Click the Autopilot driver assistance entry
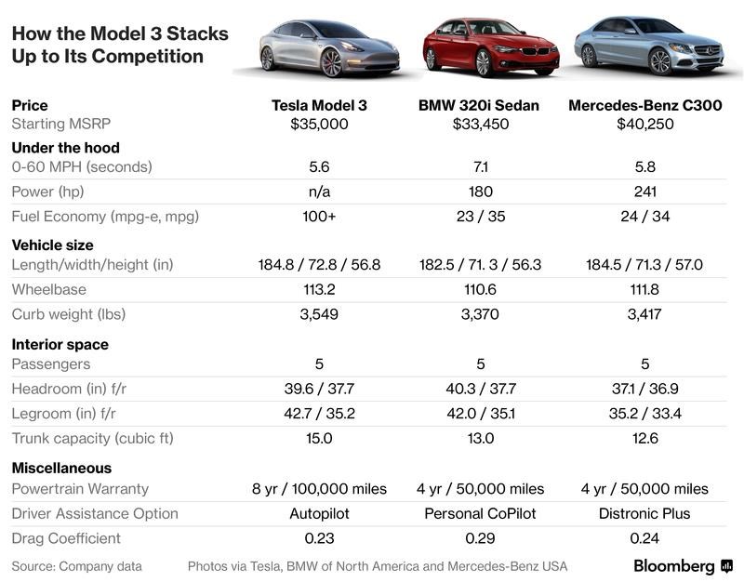This screenshot has height=582, width=744. (x=319, y=513)
